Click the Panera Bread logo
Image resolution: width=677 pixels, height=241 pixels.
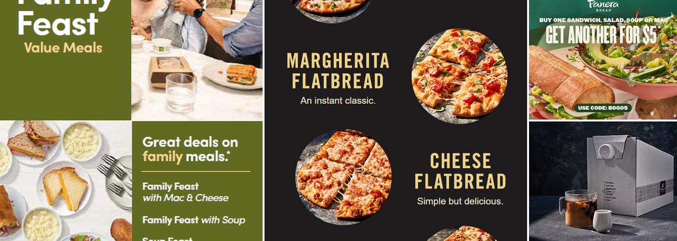[x=603, y=5]
